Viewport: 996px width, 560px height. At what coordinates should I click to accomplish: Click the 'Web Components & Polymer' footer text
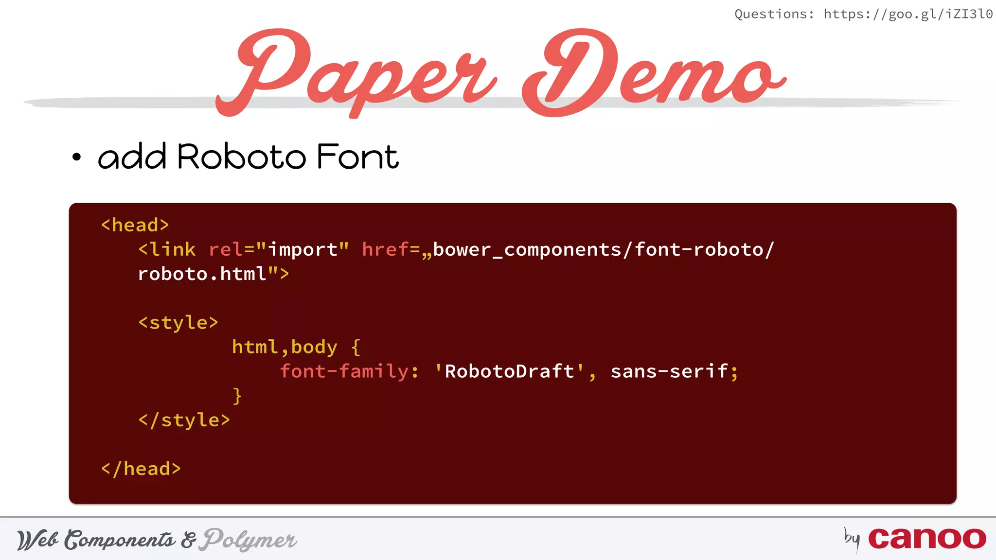(x=157, y=540)
